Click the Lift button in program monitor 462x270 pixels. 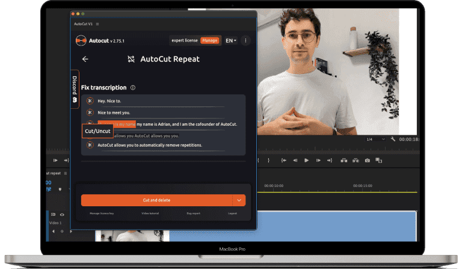[x=344, y=161]
